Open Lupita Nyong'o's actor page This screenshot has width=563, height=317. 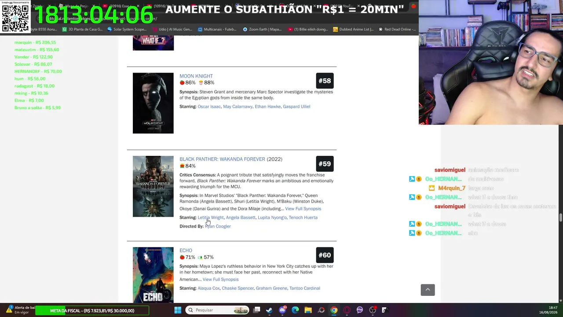coord(272,217)
